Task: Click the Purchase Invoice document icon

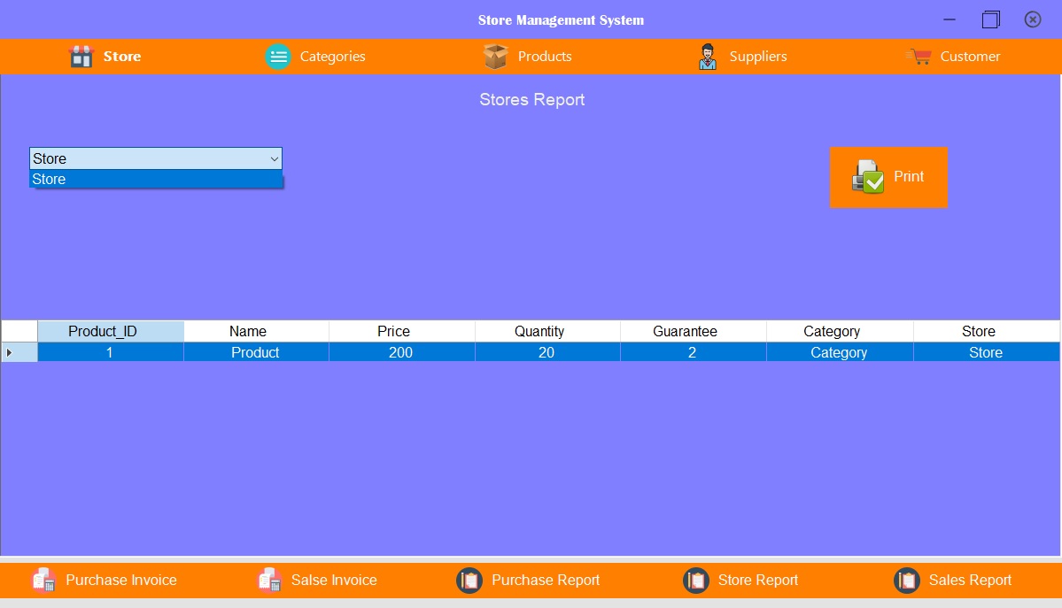Action: click(43, 580)
